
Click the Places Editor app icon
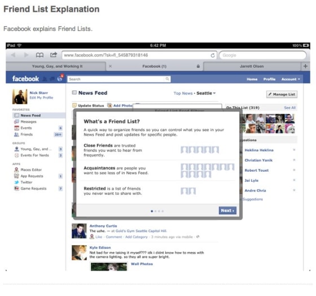pyautogui.click(x=16, y=169)
